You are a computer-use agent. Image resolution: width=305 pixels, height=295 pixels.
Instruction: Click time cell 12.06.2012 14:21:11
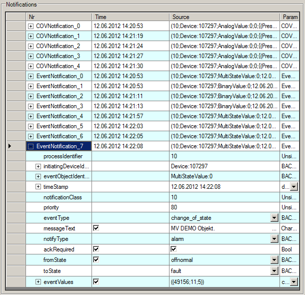pyautogui.click(x=130, y=96)
